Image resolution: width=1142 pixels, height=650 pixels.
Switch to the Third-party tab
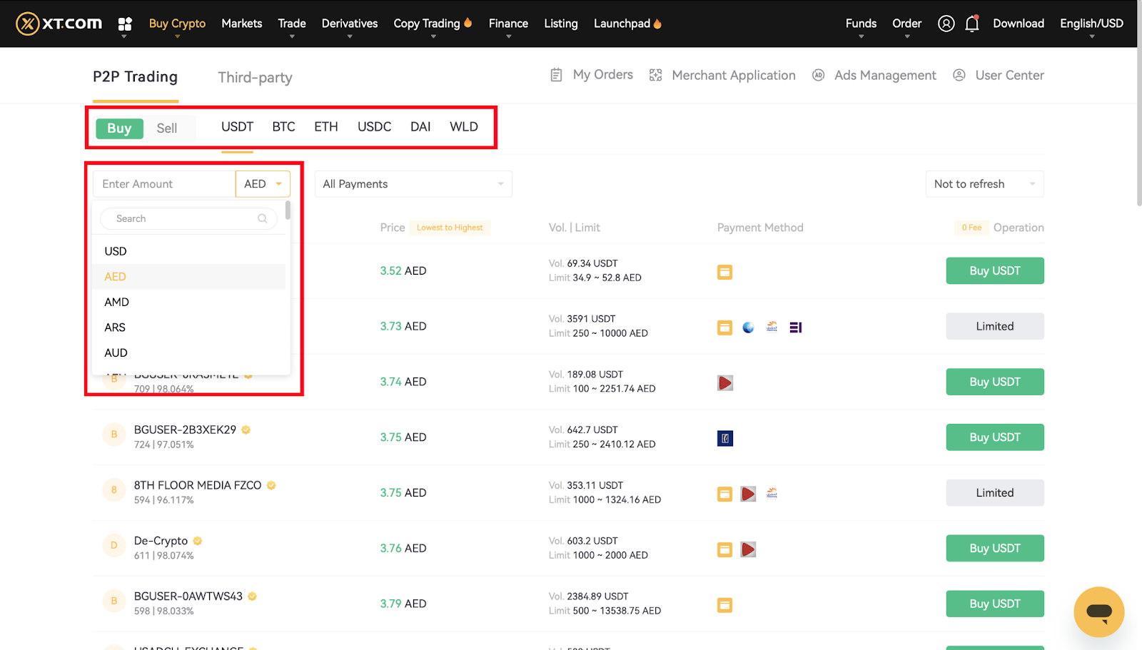click(255, 77)
